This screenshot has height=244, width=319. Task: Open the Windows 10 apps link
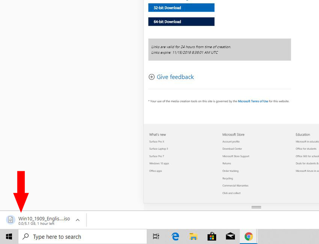(x=159, y=163)
